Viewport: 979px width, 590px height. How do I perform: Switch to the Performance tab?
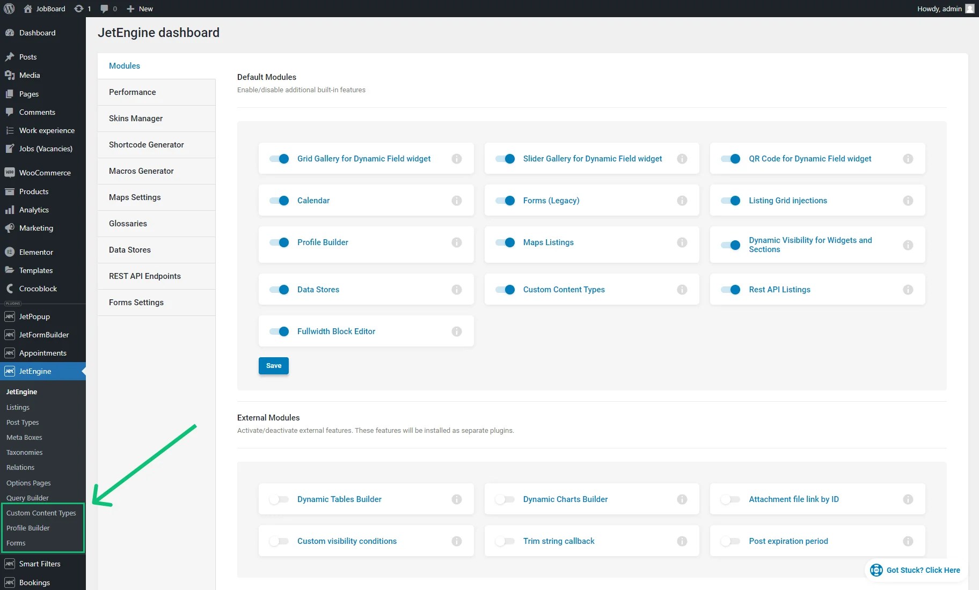[132, 92]
